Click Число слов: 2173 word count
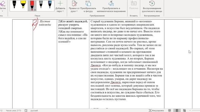 13,111
